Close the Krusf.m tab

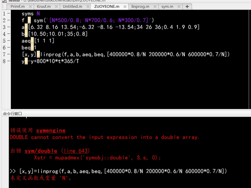(x=56, y=6)
